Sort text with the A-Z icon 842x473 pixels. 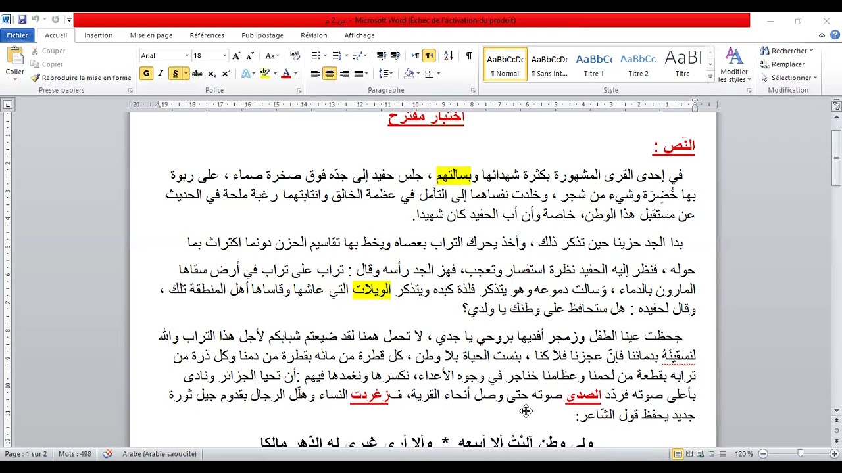[449, 56]
